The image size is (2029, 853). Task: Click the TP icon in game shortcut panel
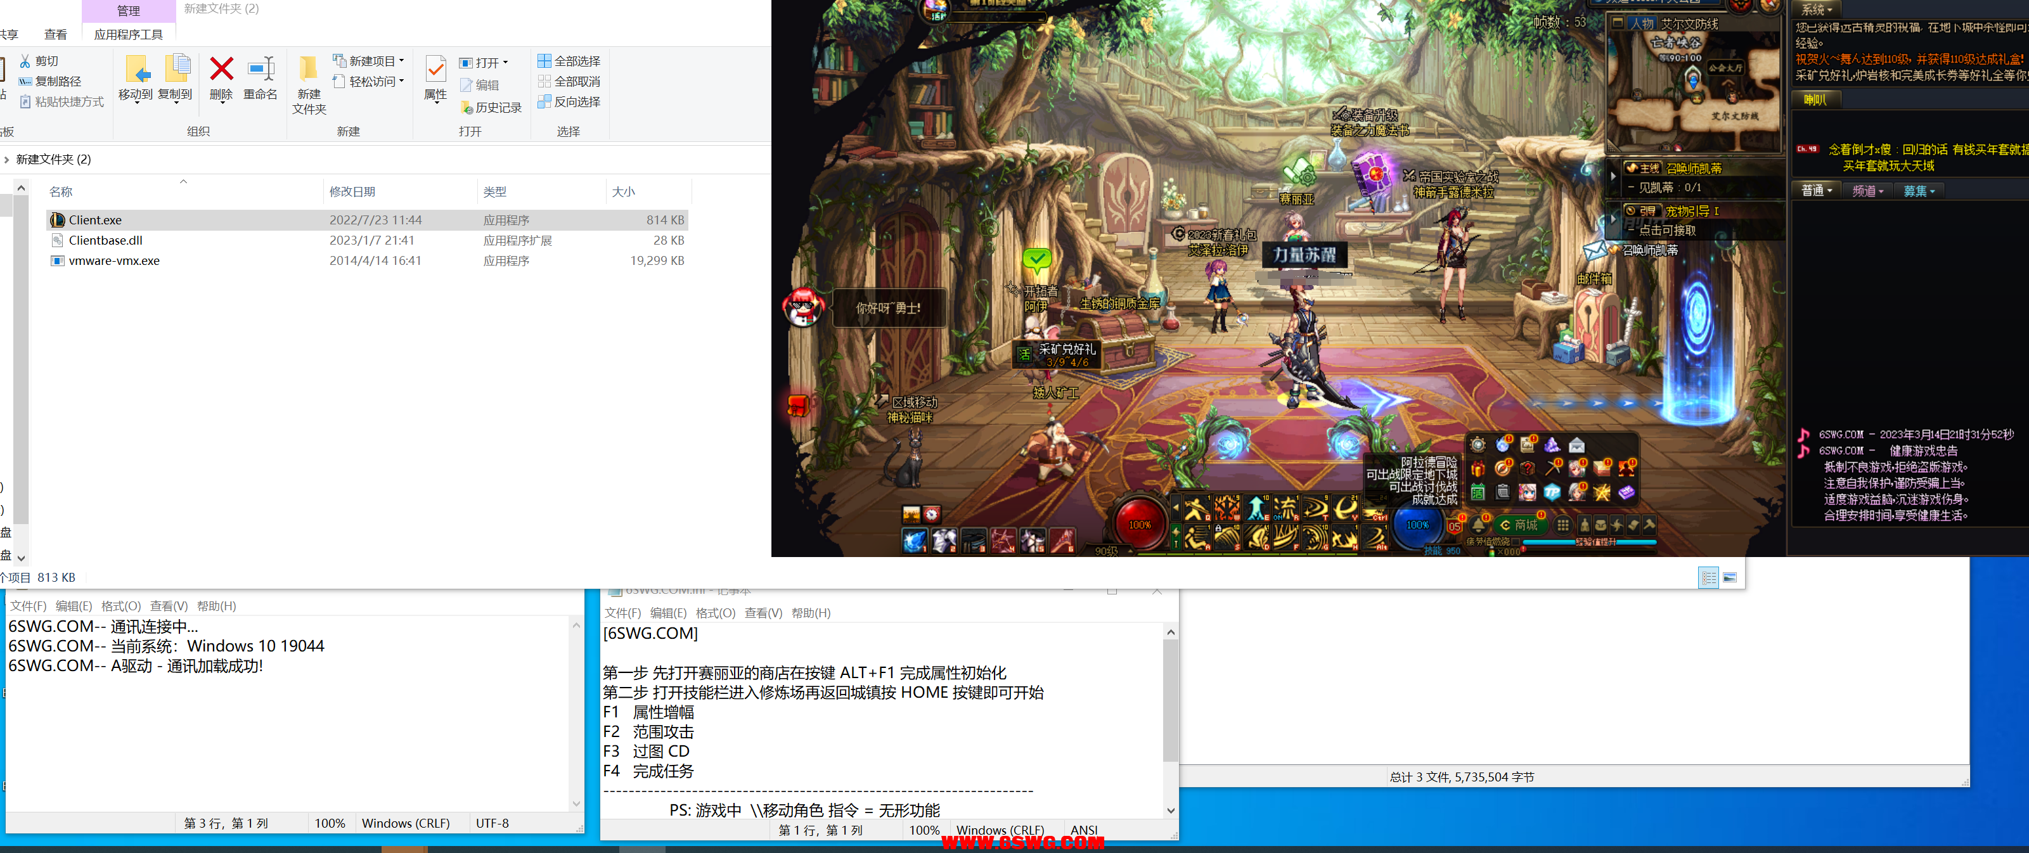click(x=1552, y=492)
